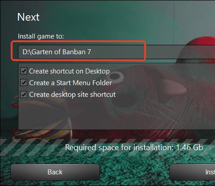Click the 1.46 Gb size value

(189, 147)
